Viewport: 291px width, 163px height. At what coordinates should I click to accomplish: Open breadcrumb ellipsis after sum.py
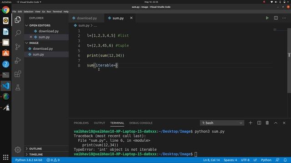click(x=95, y=25)
